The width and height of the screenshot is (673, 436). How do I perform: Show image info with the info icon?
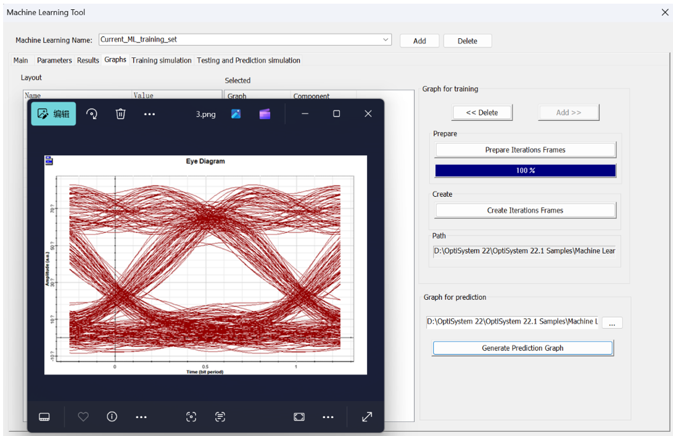click(x=112, y=417)
